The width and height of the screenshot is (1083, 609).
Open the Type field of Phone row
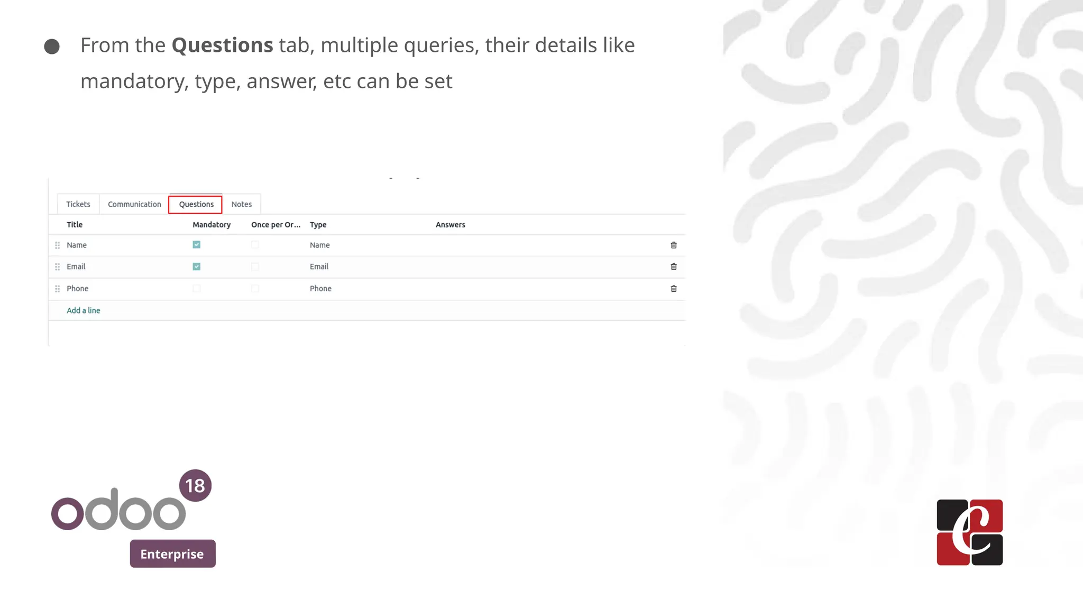[321, 289]
